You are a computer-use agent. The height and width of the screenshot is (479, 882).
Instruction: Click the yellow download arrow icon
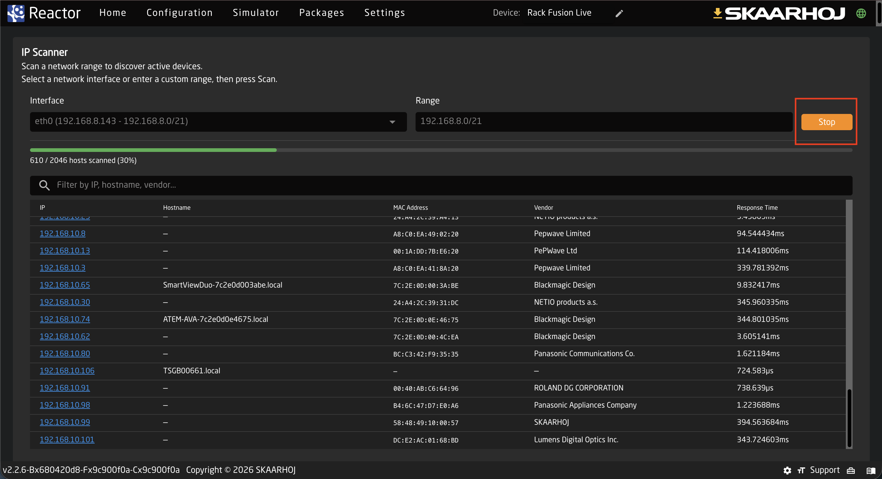coord(717,13)
